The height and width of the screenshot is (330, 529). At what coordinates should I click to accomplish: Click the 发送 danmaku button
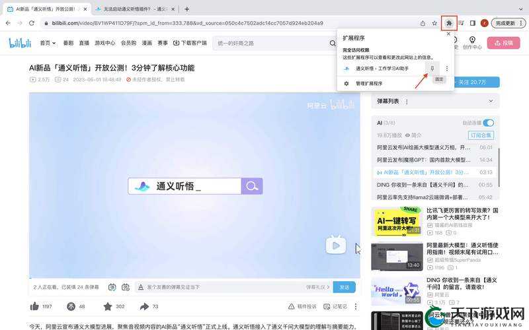(344, 287)
